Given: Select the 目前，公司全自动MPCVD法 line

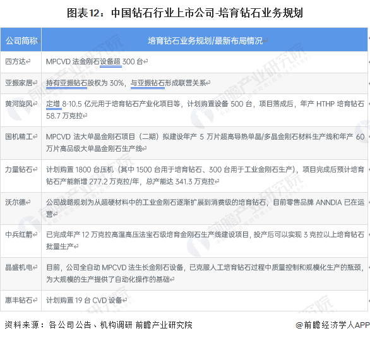Looking at the screenshot, I should pyautogui.click(x=205, y=267).
